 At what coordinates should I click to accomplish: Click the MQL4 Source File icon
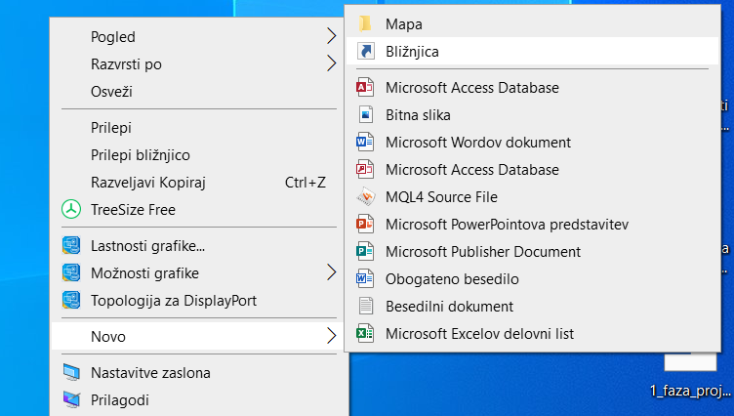click(366, 197)
